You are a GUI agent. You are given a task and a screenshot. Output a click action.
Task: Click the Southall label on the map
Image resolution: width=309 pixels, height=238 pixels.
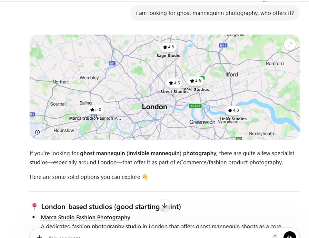[58, 104]
